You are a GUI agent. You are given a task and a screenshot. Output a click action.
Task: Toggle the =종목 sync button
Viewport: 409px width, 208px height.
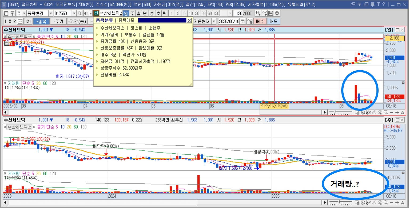[x=41, y=21]
